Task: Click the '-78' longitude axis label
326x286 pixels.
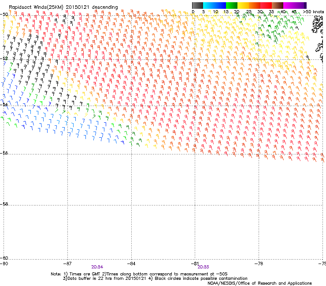Action: [x=259, y=264]
